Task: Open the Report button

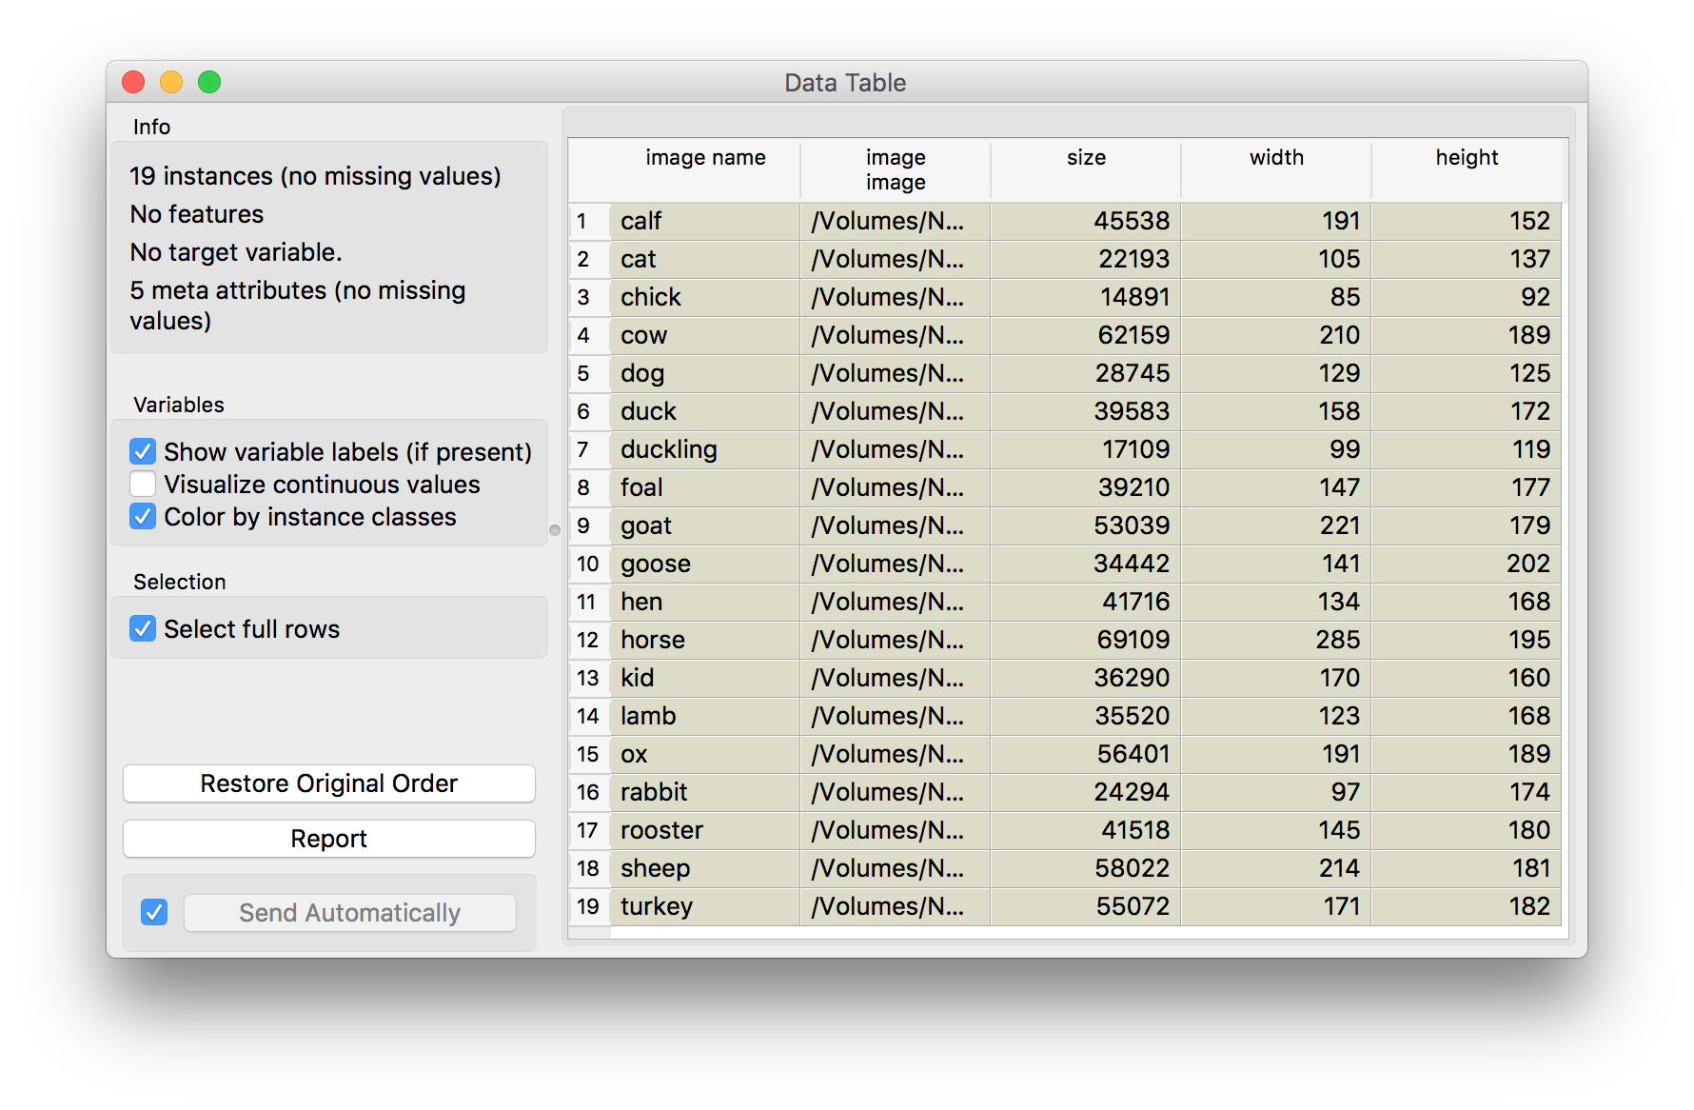Action: [x=328, y=839]
